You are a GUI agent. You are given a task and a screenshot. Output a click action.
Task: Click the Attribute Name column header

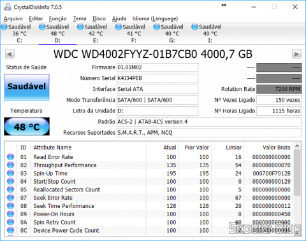click(88, 148)
